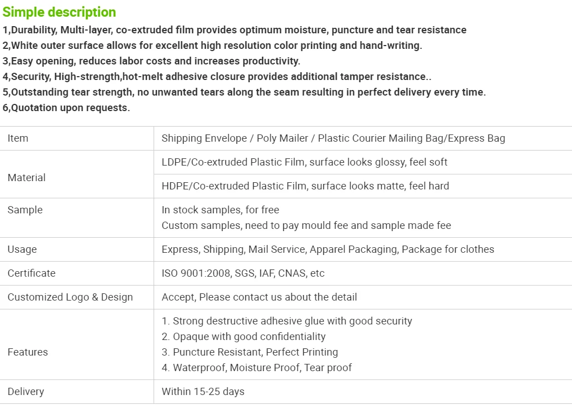572x405 pixels.
Task: Click the 'Easy opening' description line
Action: pyautogui.click(x=151, y=61)
